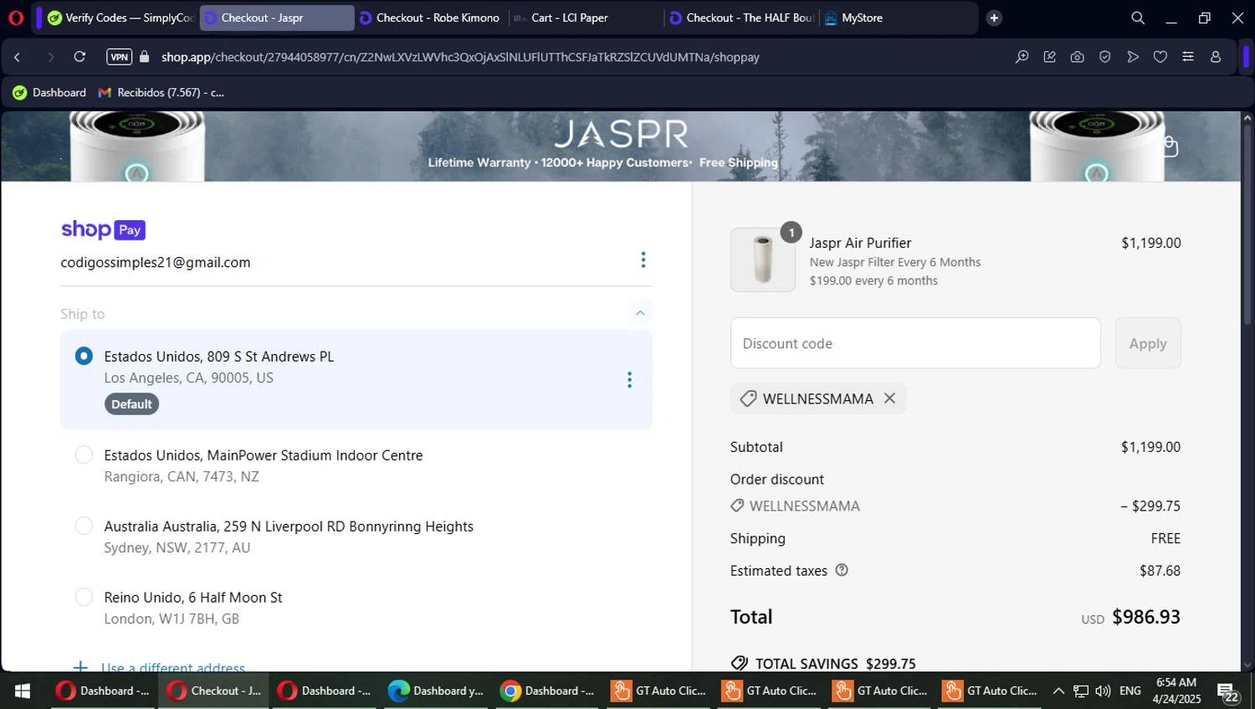Click the site security padlock icon

(x=145, y=57)
